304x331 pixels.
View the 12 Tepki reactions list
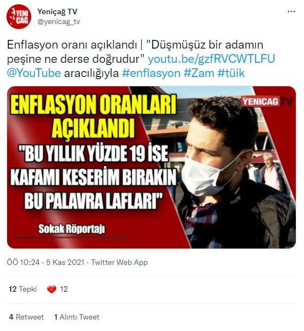[23, 289]
